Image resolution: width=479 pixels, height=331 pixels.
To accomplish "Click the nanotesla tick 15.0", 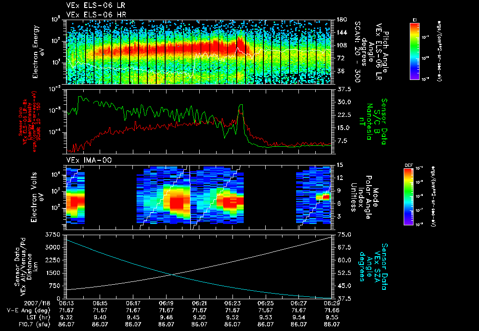I will pyautogui.click(x=344, y=128).
